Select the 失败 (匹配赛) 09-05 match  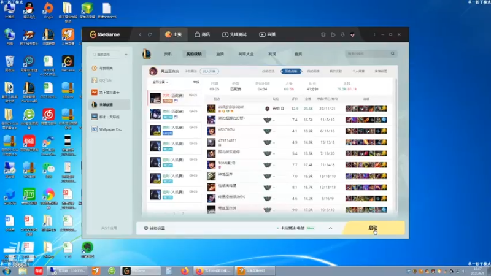click(174, 98)
